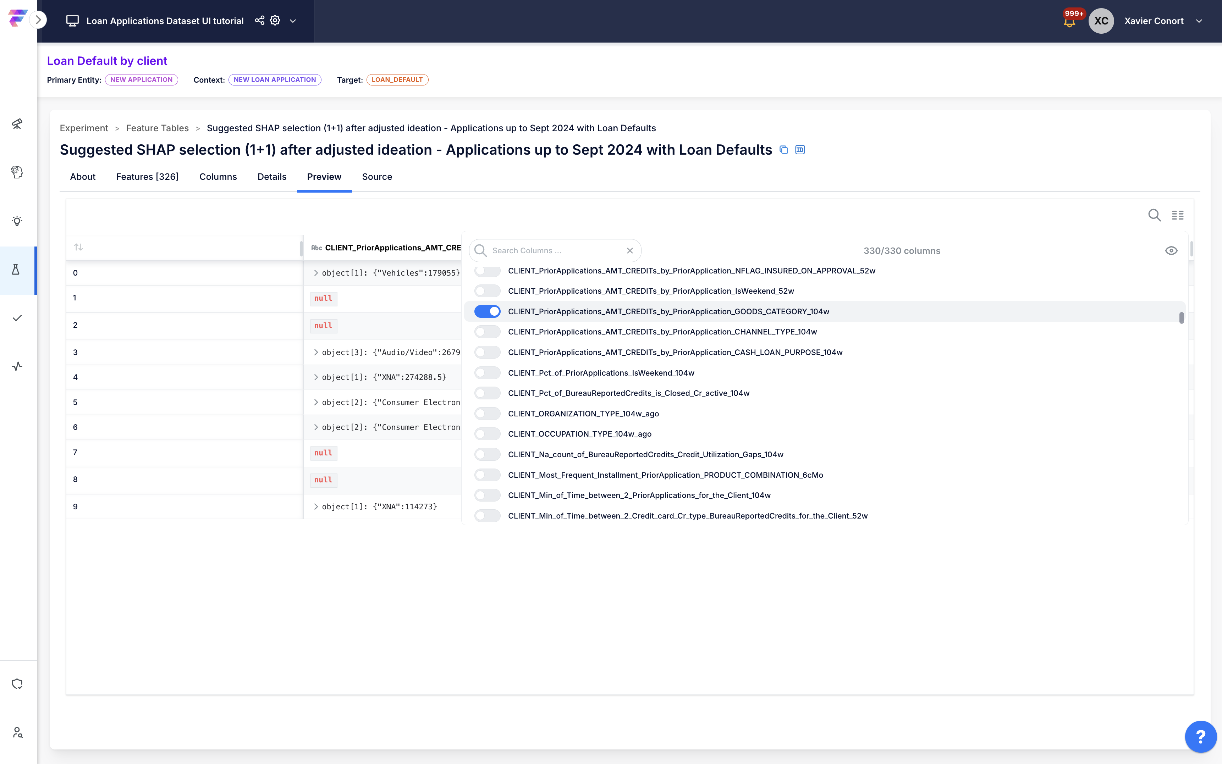Expand row 5 Consumer Electronics object
This screenshot has width=1222, height=764.
[x=316, y=402]
